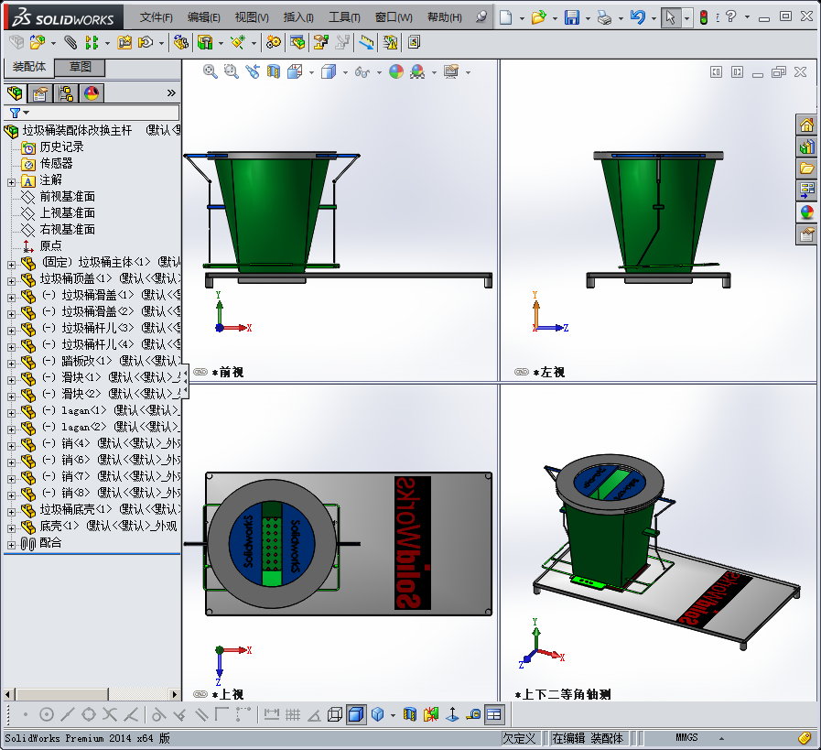Image resolution: width=821 pixels, height=750 pixels.
Task: Click the Select cursor tool icon
Action: click(x=670, y=17)
